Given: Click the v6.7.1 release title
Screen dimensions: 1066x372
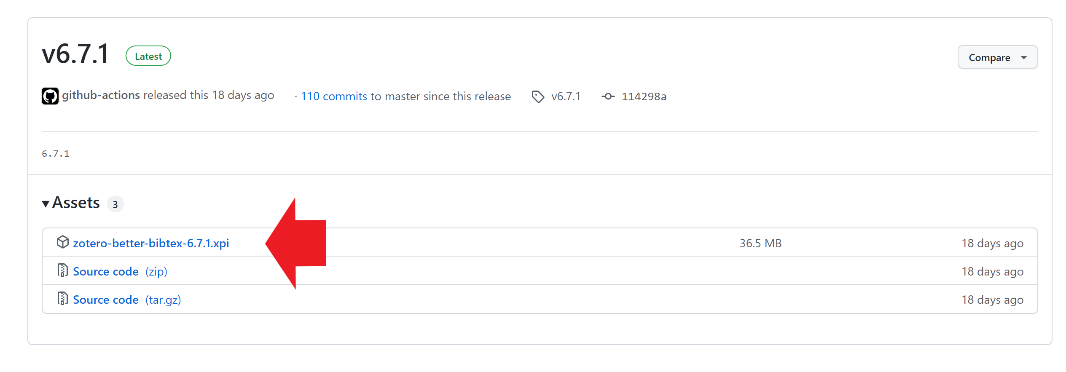Looking at the screenshot, I should (x=75, y=54).
